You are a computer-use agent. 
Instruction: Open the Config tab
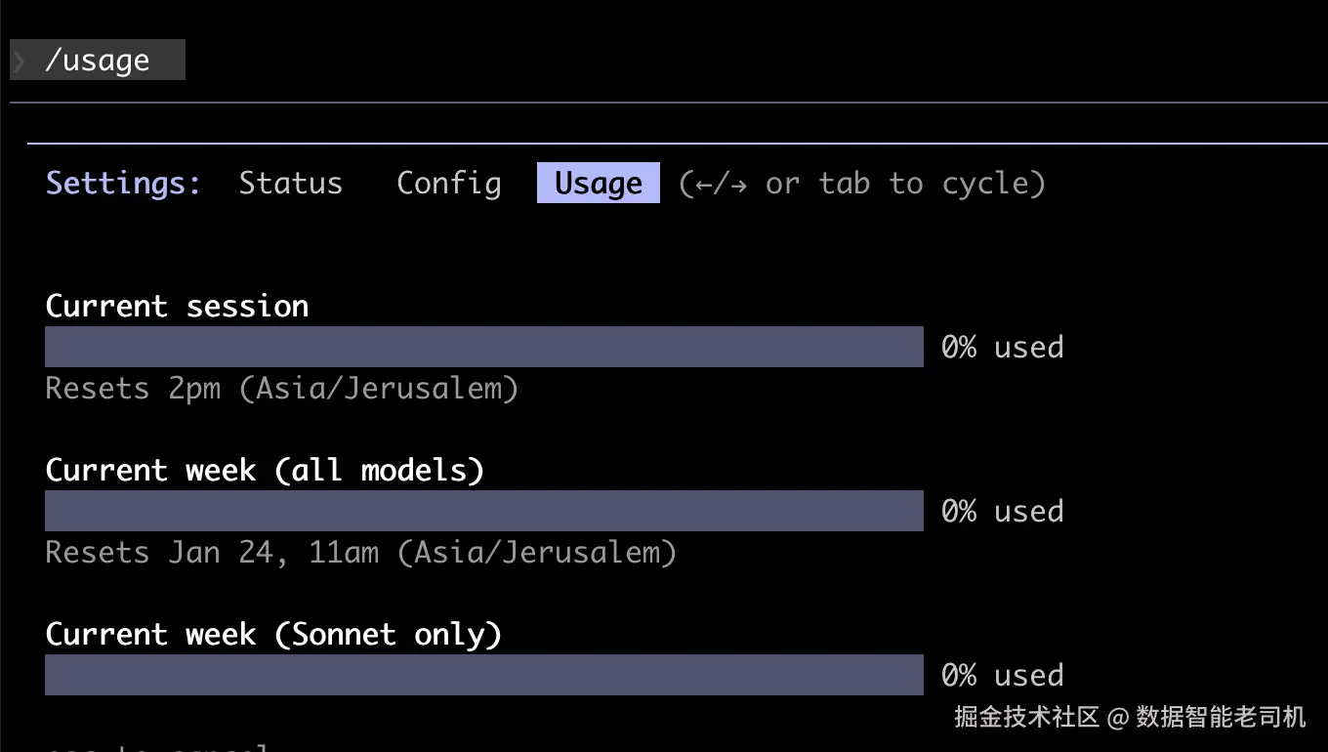tap(449, 184)
